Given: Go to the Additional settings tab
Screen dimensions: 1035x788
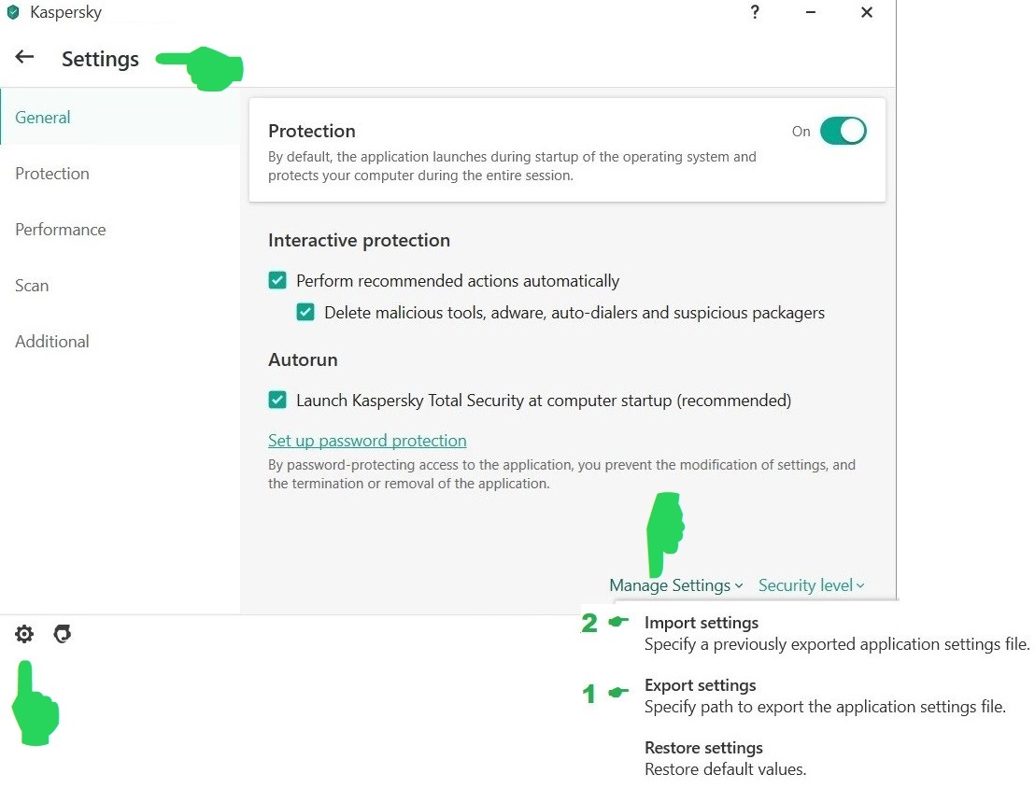Looking at the screenshot, I should point(52,342).
